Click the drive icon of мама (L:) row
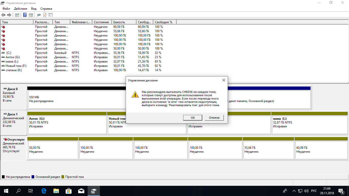Screen dimensions: 349x196 [x=3, y=62]
